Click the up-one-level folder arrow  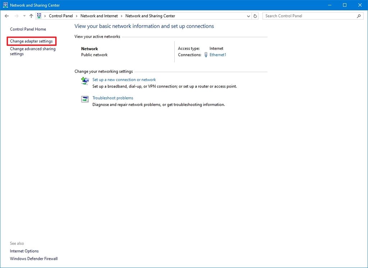[31, 16]
